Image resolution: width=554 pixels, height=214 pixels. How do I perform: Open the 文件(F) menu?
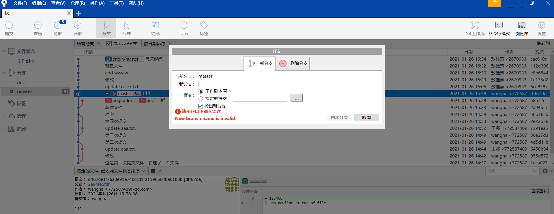tap(20, 3)
